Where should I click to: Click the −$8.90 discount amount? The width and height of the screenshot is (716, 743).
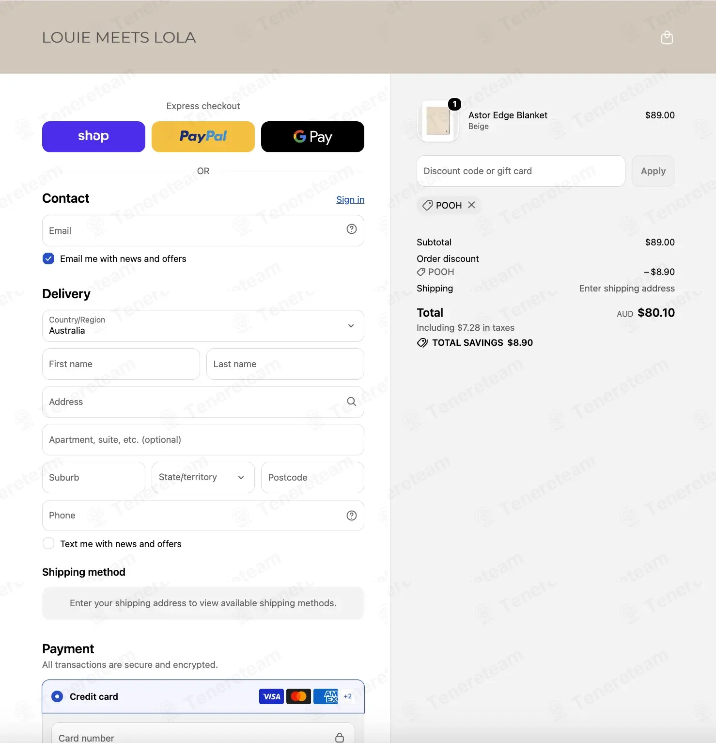point(659,272)
